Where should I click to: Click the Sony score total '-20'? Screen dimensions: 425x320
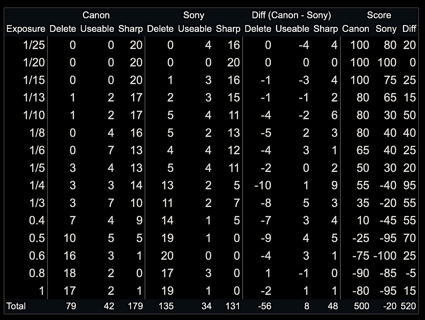390,306
